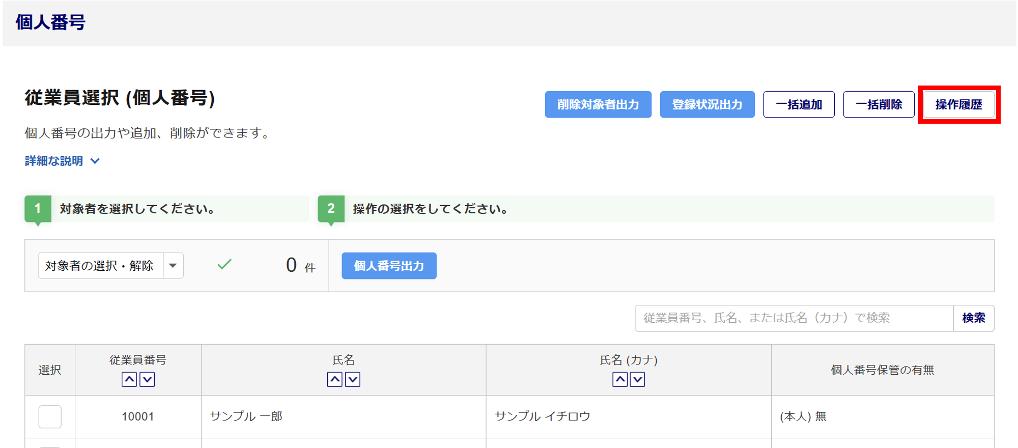The image size is (1018, 448).
Task: Sort 氏名 column ascending
Action: click(x=334, y=379)
